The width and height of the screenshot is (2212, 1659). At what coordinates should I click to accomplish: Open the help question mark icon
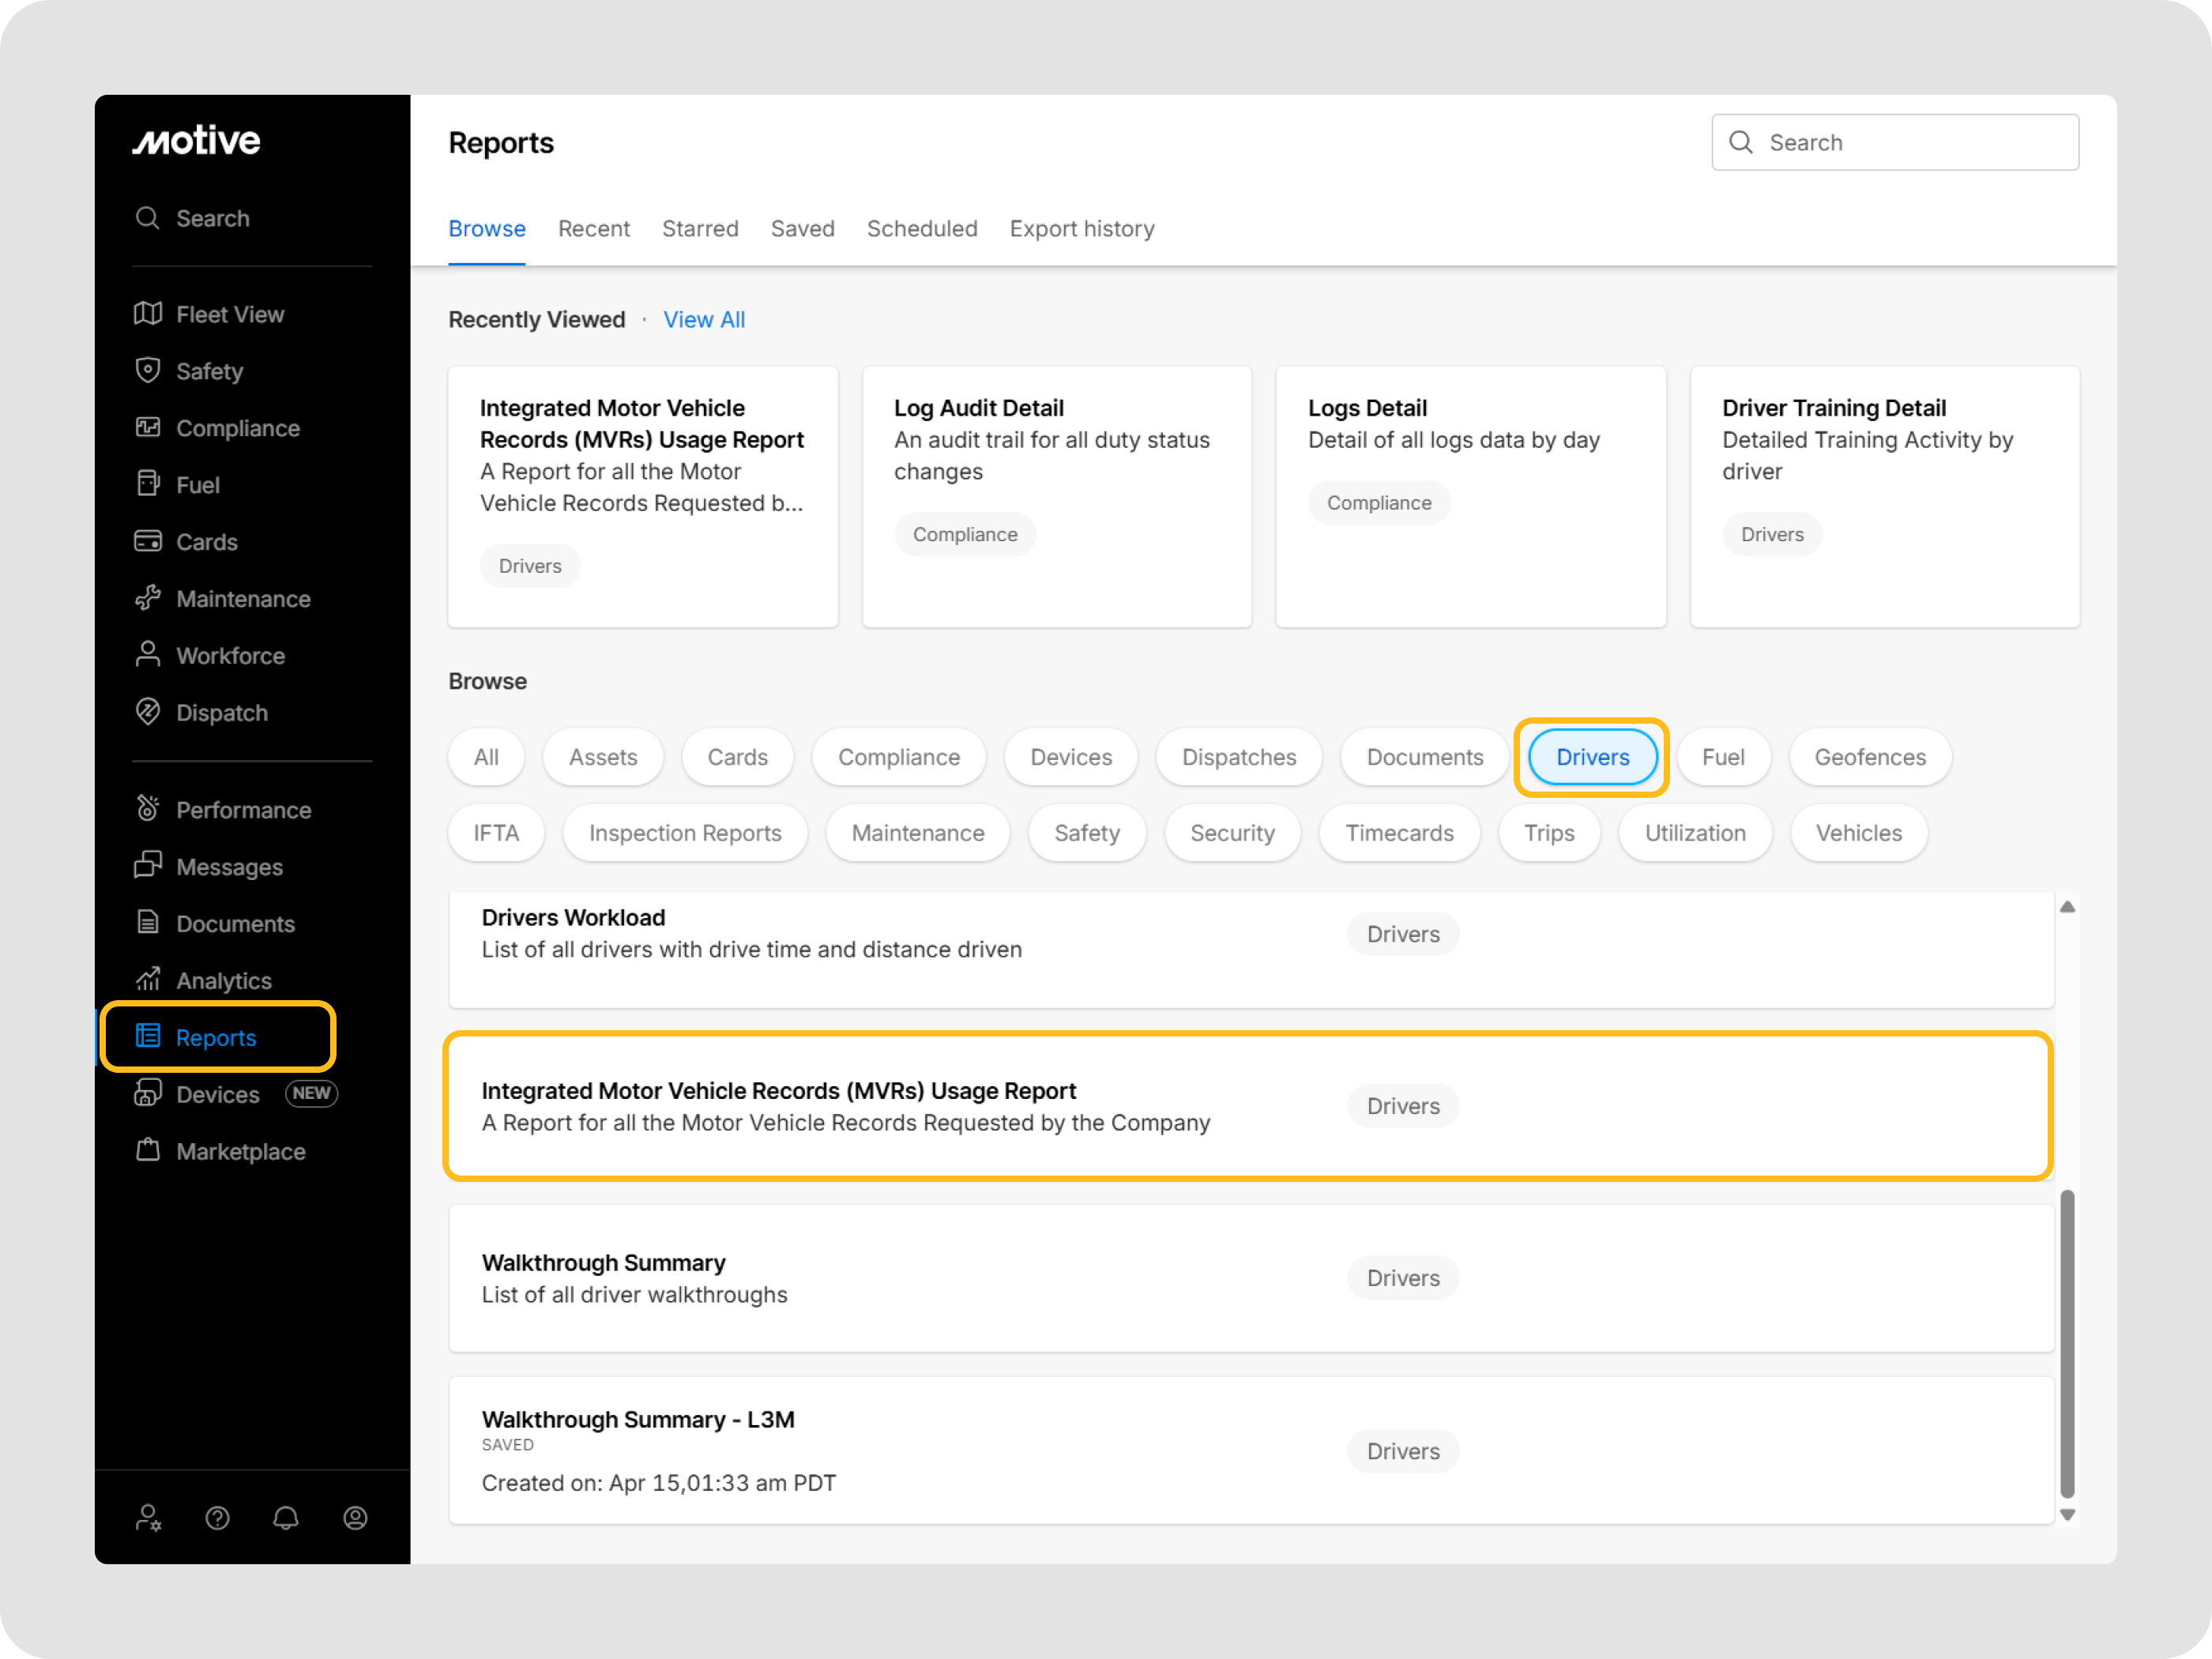[x=217, y=1518]
